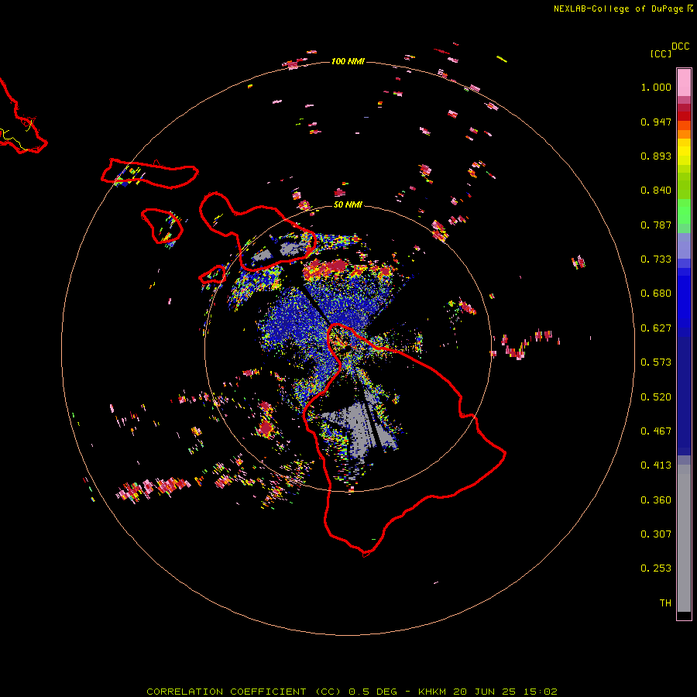
Task: Click the 0.840 scale value
Action: tap(656, 191)
